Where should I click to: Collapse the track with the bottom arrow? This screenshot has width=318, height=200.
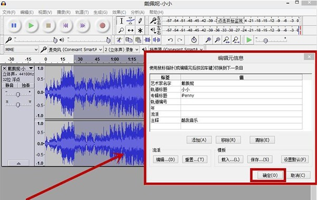click(19, 163)
